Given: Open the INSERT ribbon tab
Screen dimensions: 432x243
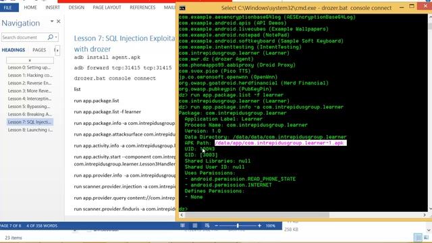Looking at the screenshot, I should pyautogui.click(x=53, y=7).
